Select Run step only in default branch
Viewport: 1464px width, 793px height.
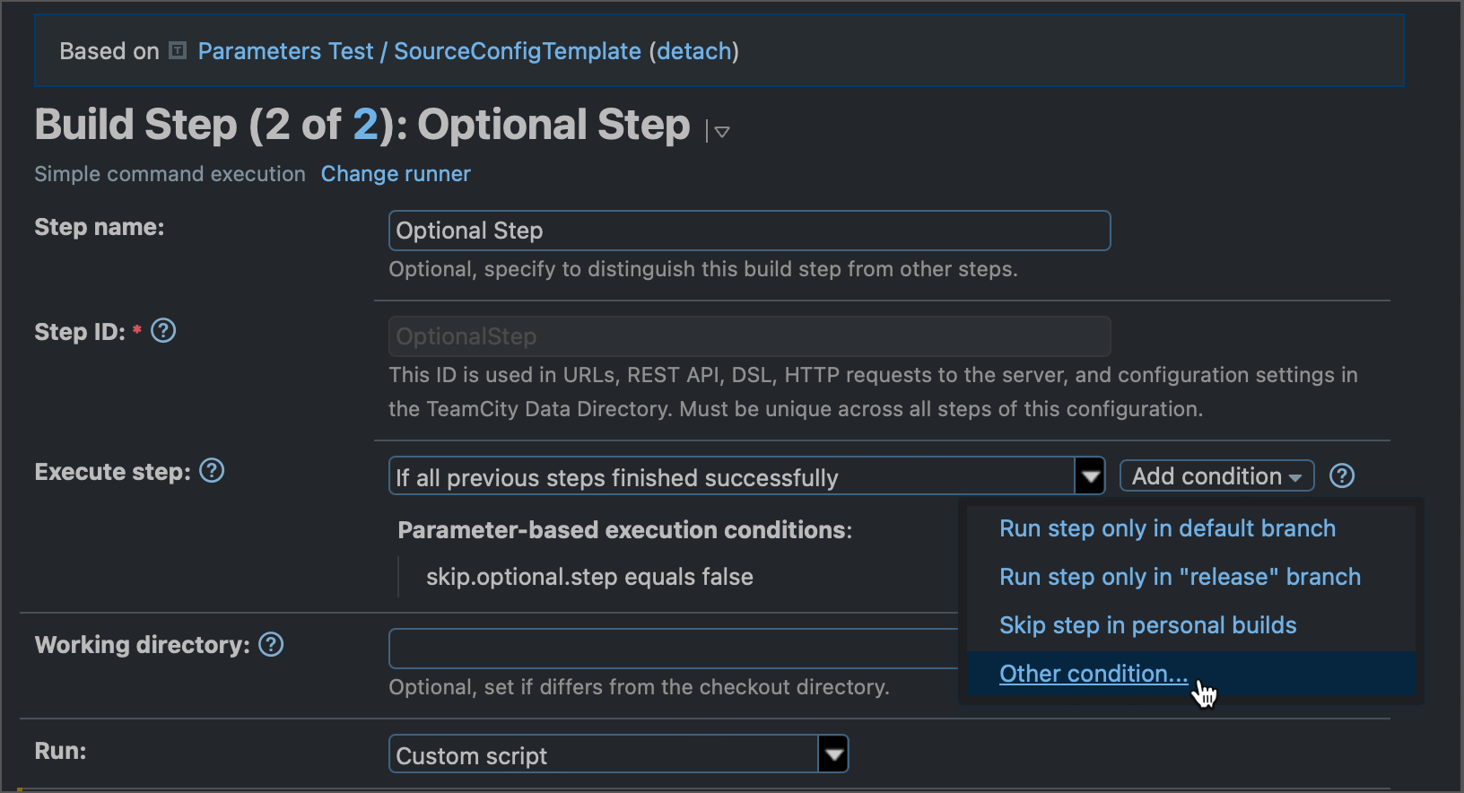pos(1167,528)
